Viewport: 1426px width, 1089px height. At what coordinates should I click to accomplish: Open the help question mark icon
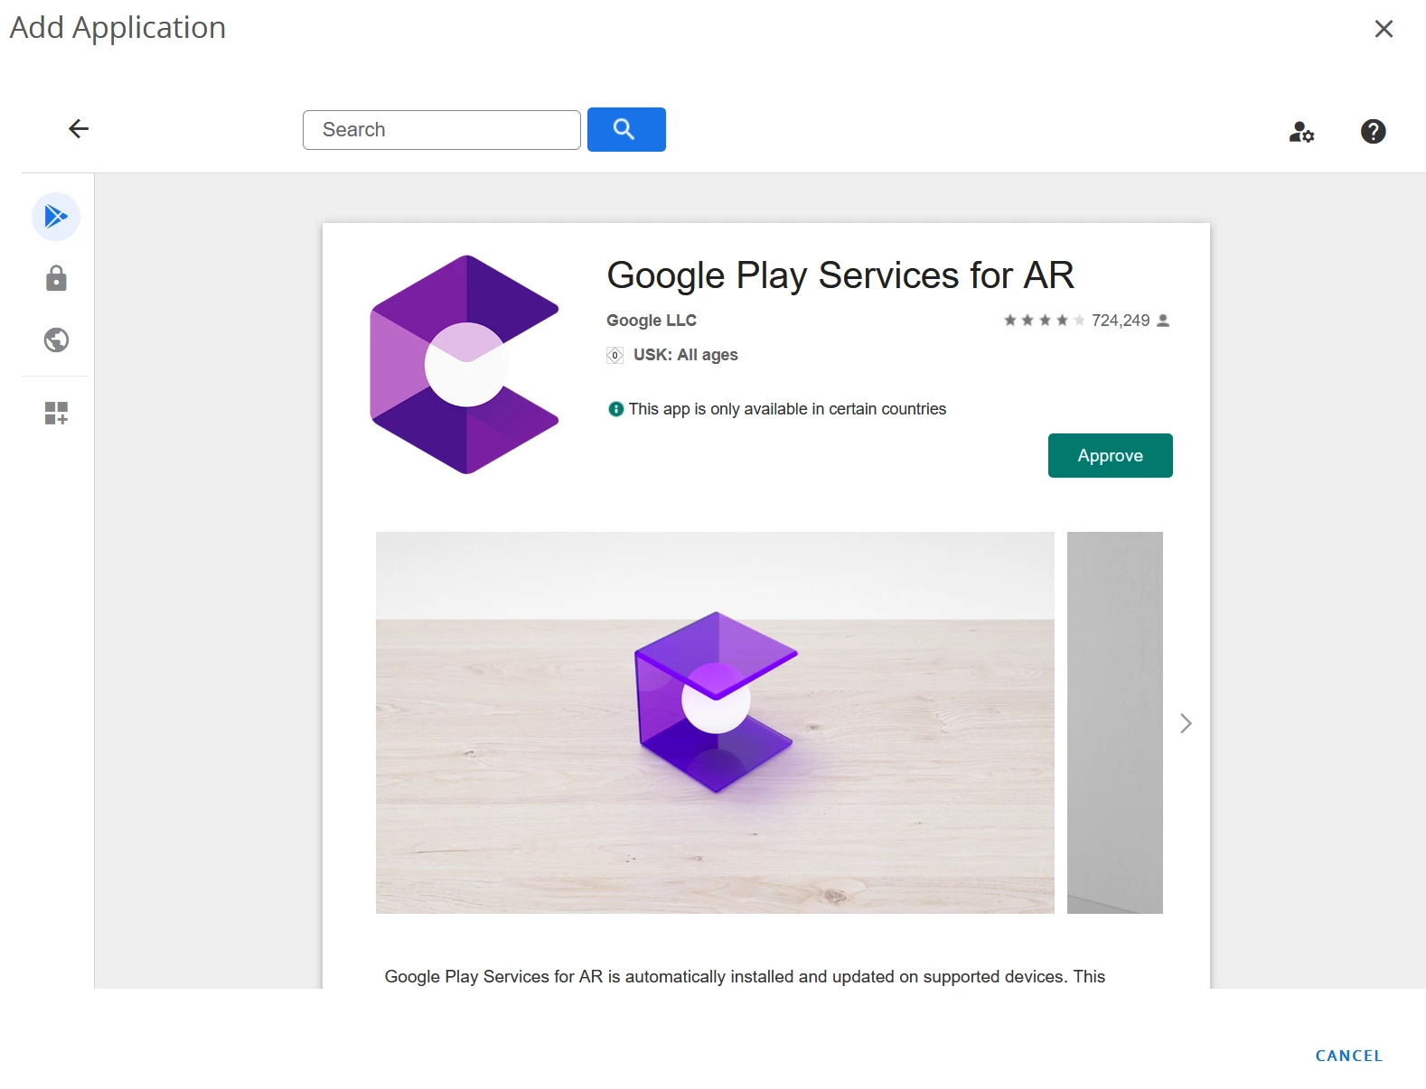click(x=1373, y=132)
